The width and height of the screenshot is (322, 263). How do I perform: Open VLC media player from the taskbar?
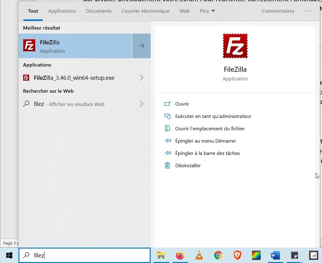(199, 255)
